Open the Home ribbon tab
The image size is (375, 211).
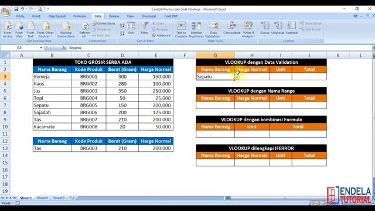pyautogui.click(x=21, y=16)
